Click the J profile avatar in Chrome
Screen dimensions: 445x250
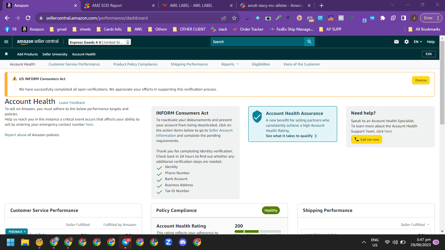pos(414,18)
